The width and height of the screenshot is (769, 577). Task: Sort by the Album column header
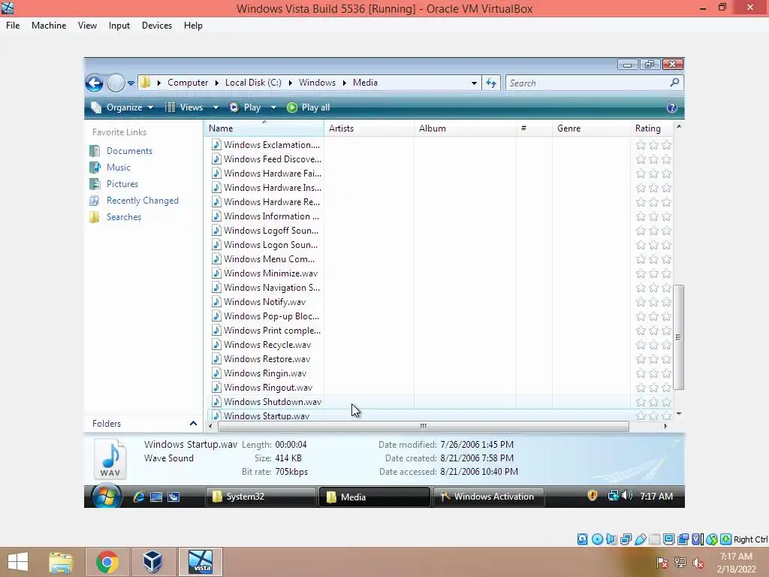(465, 128)
